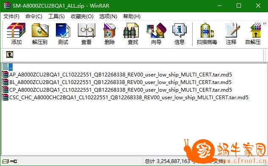The height and width of the screenshot is (166, 268).
Task: Open the Favorites (收藏夹) menu
Action: point(82,16)
